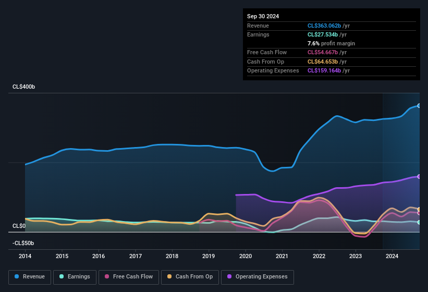Click the CL$0 y-axis label
This screenshot has height=292, width=428.
coord(19,226)
